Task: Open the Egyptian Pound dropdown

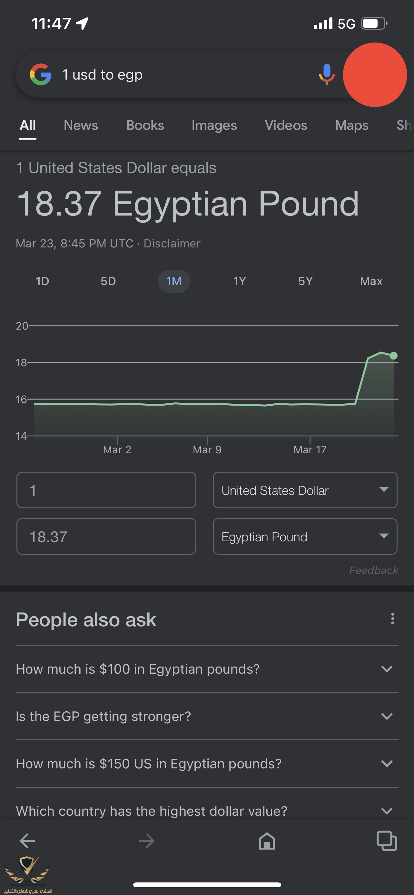Action: [x=305, y=536]
